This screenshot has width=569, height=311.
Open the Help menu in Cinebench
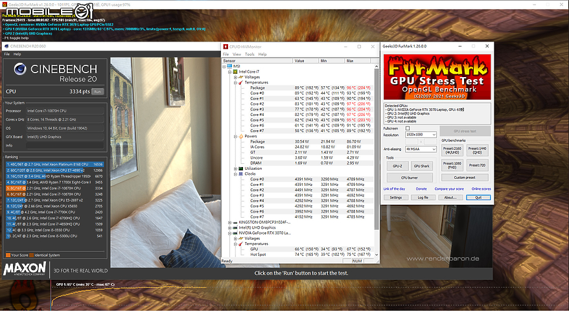17,54
